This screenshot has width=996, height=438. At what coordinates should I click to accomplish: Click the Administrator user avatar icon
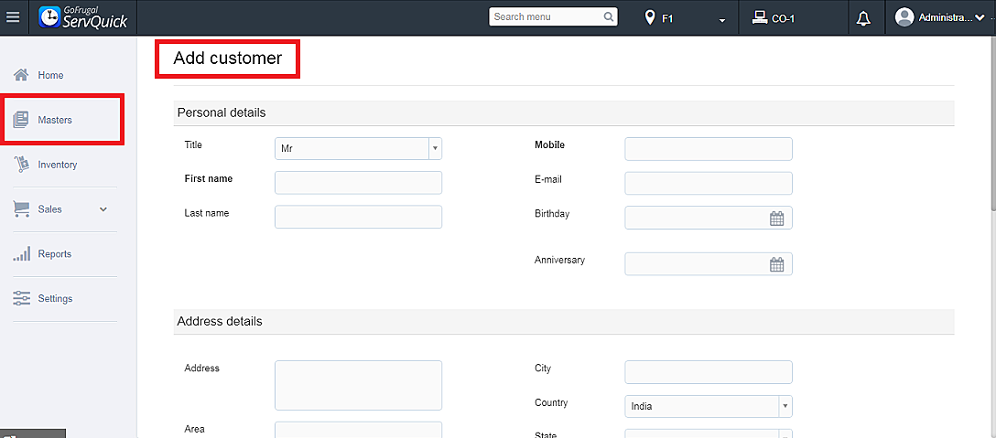904,17
